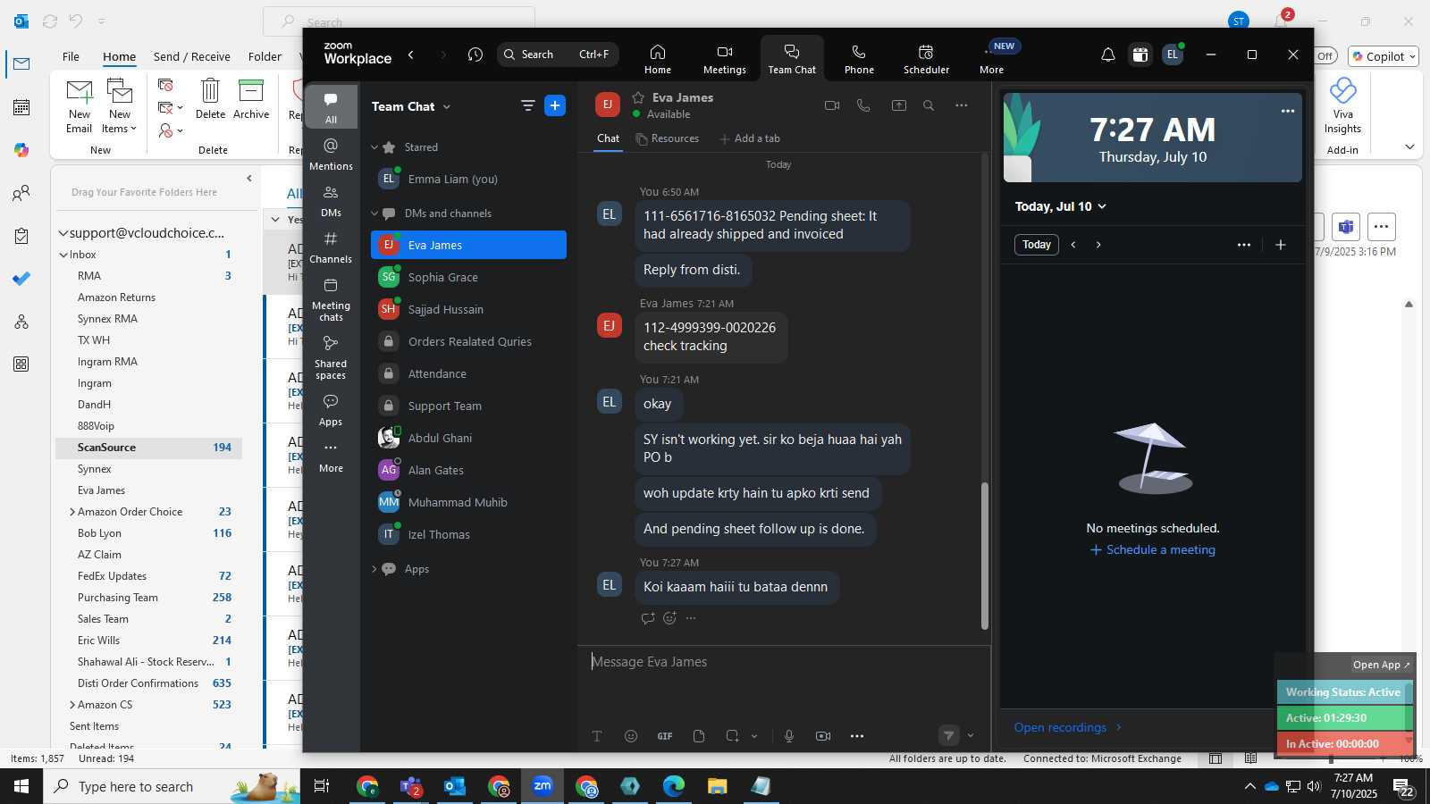Open Team Chat title dropdown

[x=411, y=106]
